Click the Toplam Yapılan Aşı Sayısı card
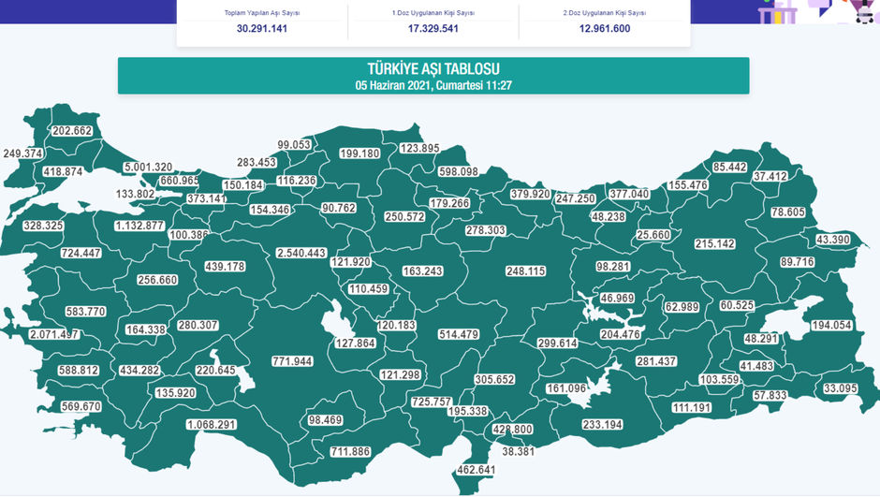Viewport: 880px width, 497px height. [x=262, y=22]
